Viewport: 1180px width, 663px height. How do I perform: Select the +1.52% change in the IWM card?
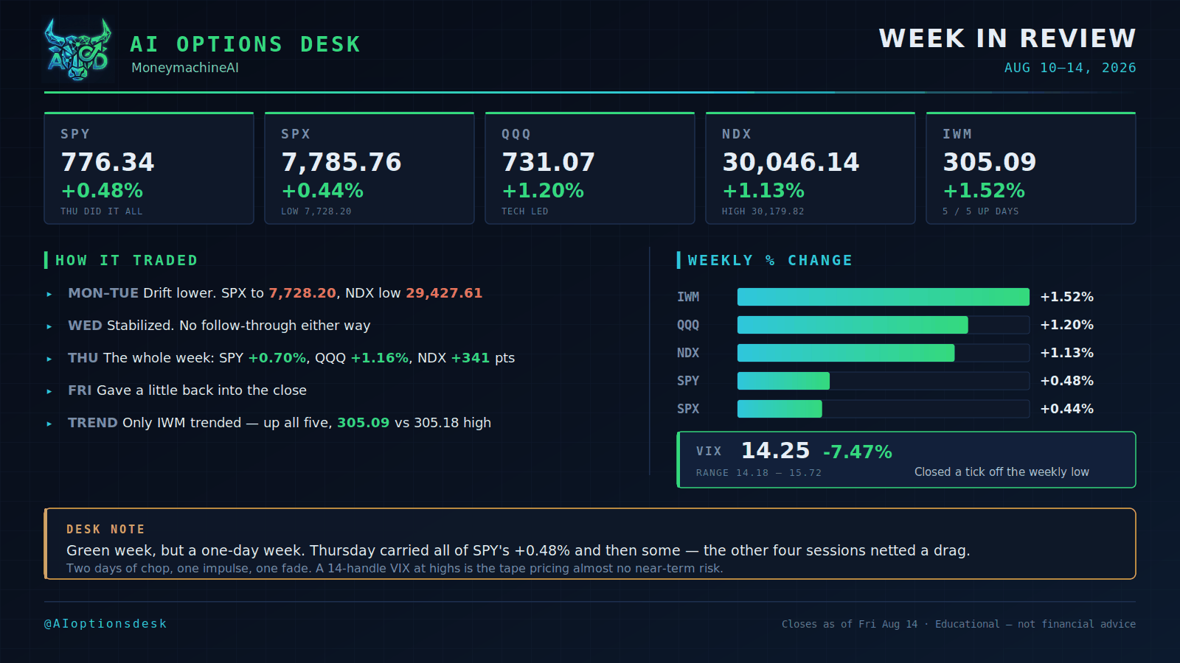pos(984,191)
